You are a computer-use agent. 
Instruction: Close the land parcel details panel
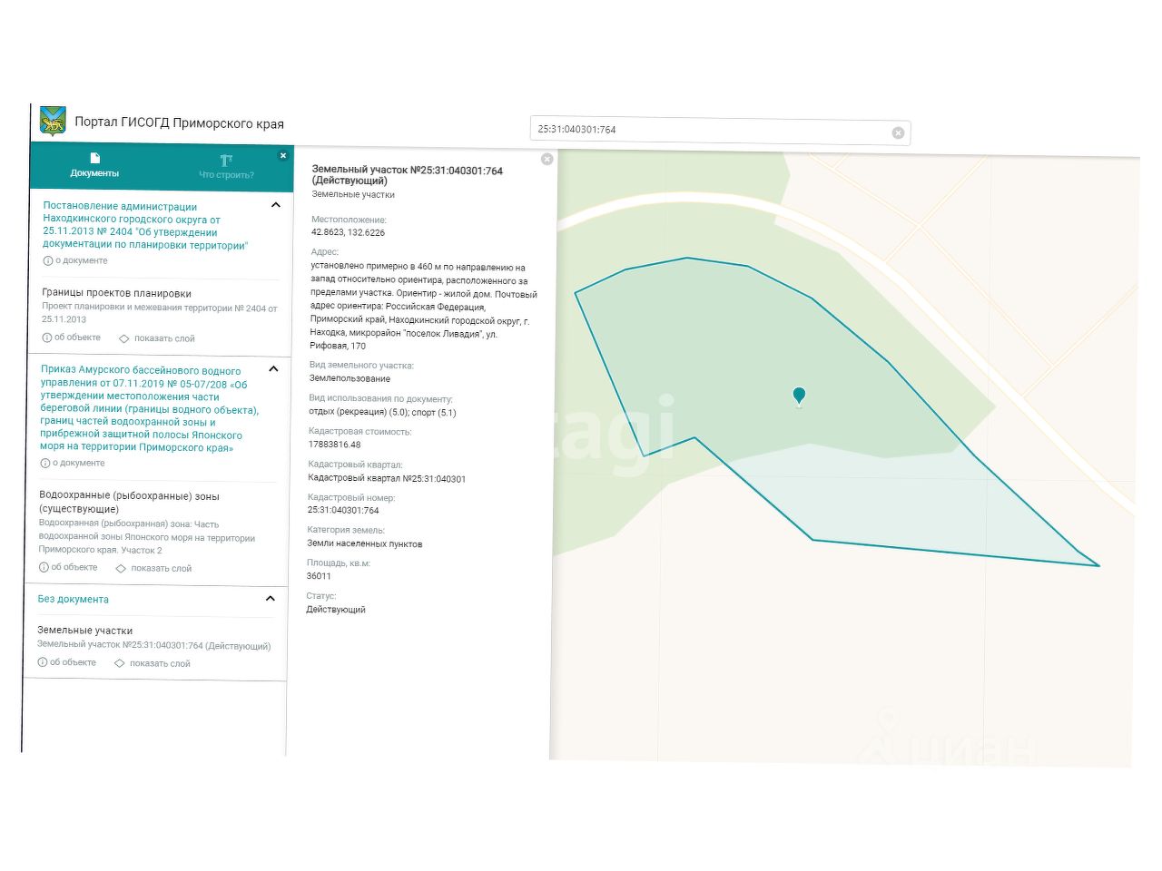[x=547, y=159]
